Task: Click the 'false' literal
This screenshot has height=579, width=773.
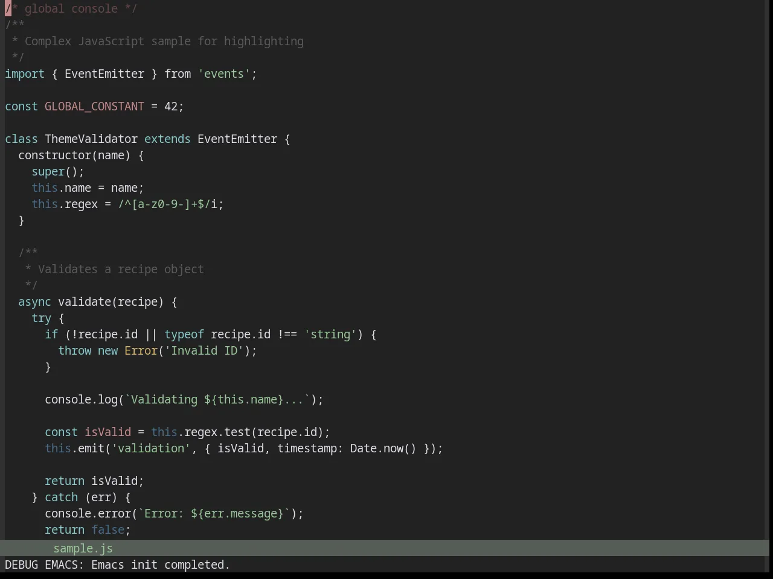Action: [x=107, y=530]
